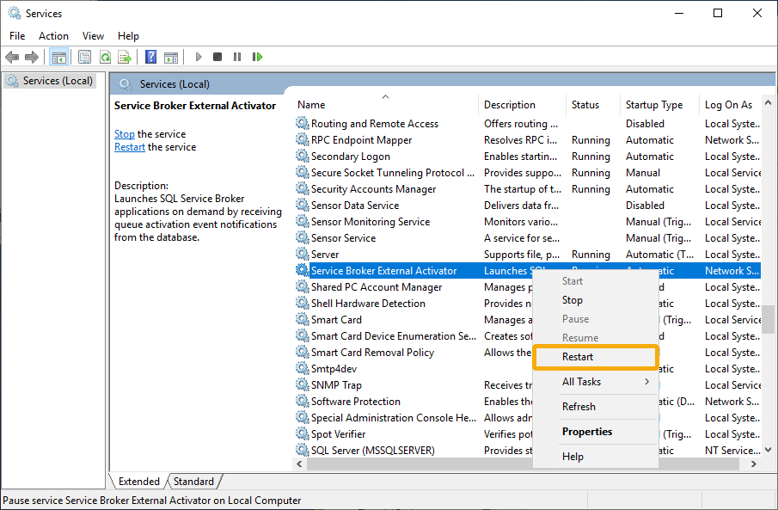This screenshot has height=510, width=778.
Task: Select the Sensor Monitoring Service row
Action: click(x=528, y=222)
